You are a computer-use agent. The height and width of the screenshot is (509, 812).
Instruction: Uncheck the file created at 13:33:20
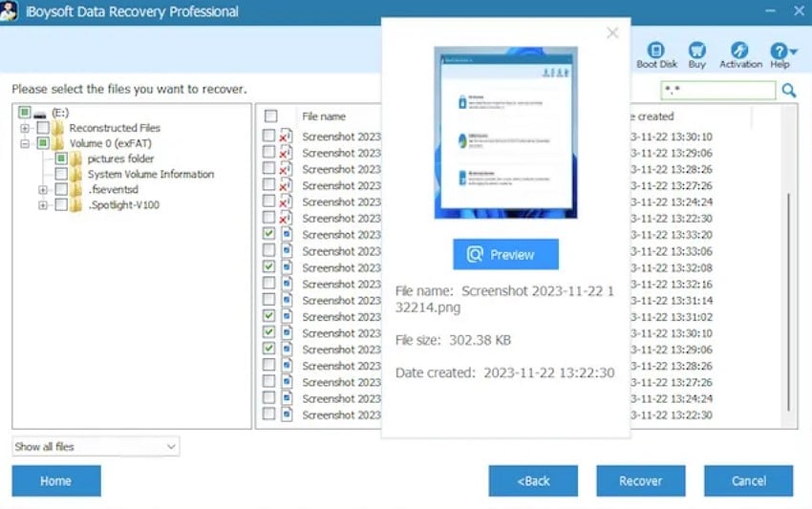click(268, 234)
